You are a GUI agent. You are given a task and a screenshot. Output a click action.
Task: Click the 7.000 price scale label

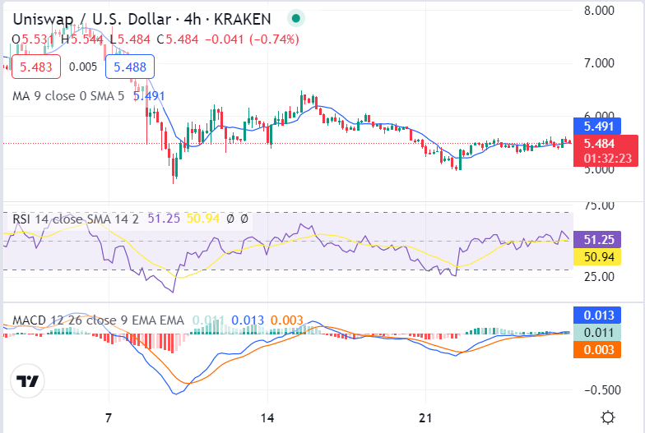point(599,62)
